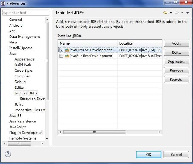Screen dimensions: 193x164
Task: Select Ant in the preferences tree
Action: pyautogui.click(x=12, y=31)
